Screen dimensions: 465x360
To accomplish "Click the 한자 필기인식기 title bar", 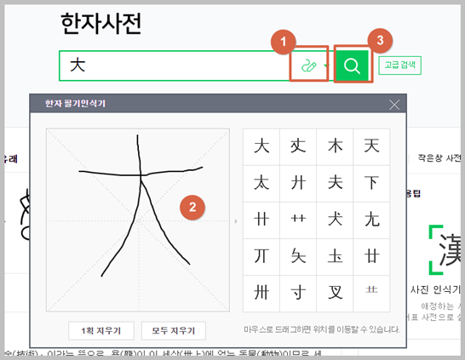I will point(218,104).
